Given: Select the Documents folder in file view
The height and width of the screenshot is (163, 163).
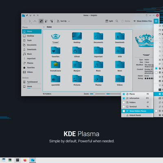Looking at the screenshot, I should [98, 38].
